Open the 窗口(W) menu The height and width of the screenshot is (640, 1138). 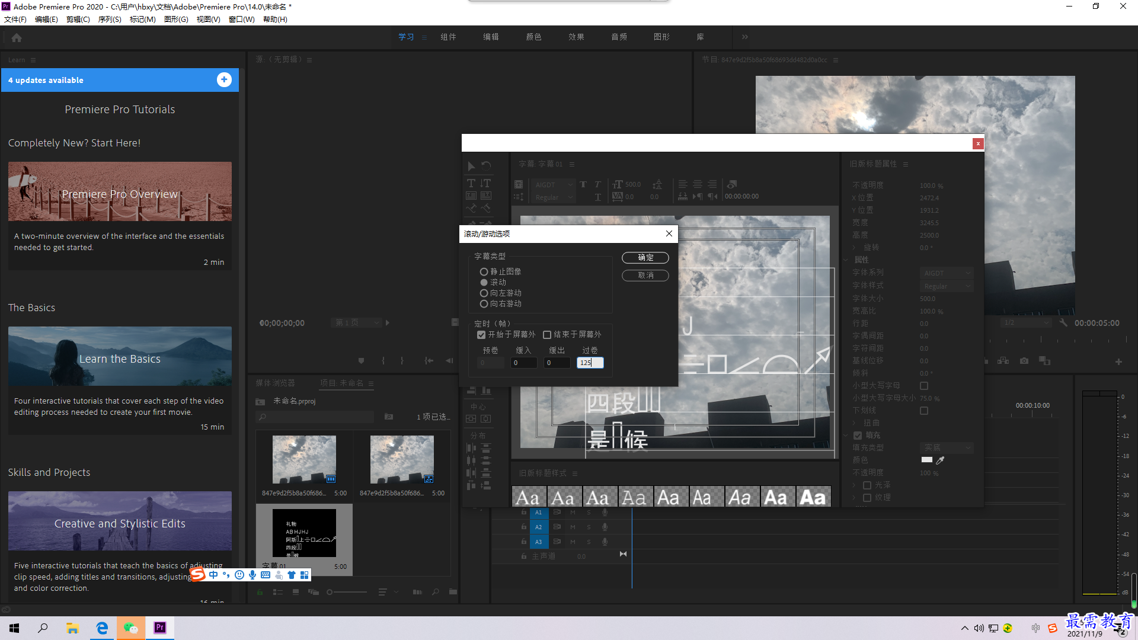[242, 19]
